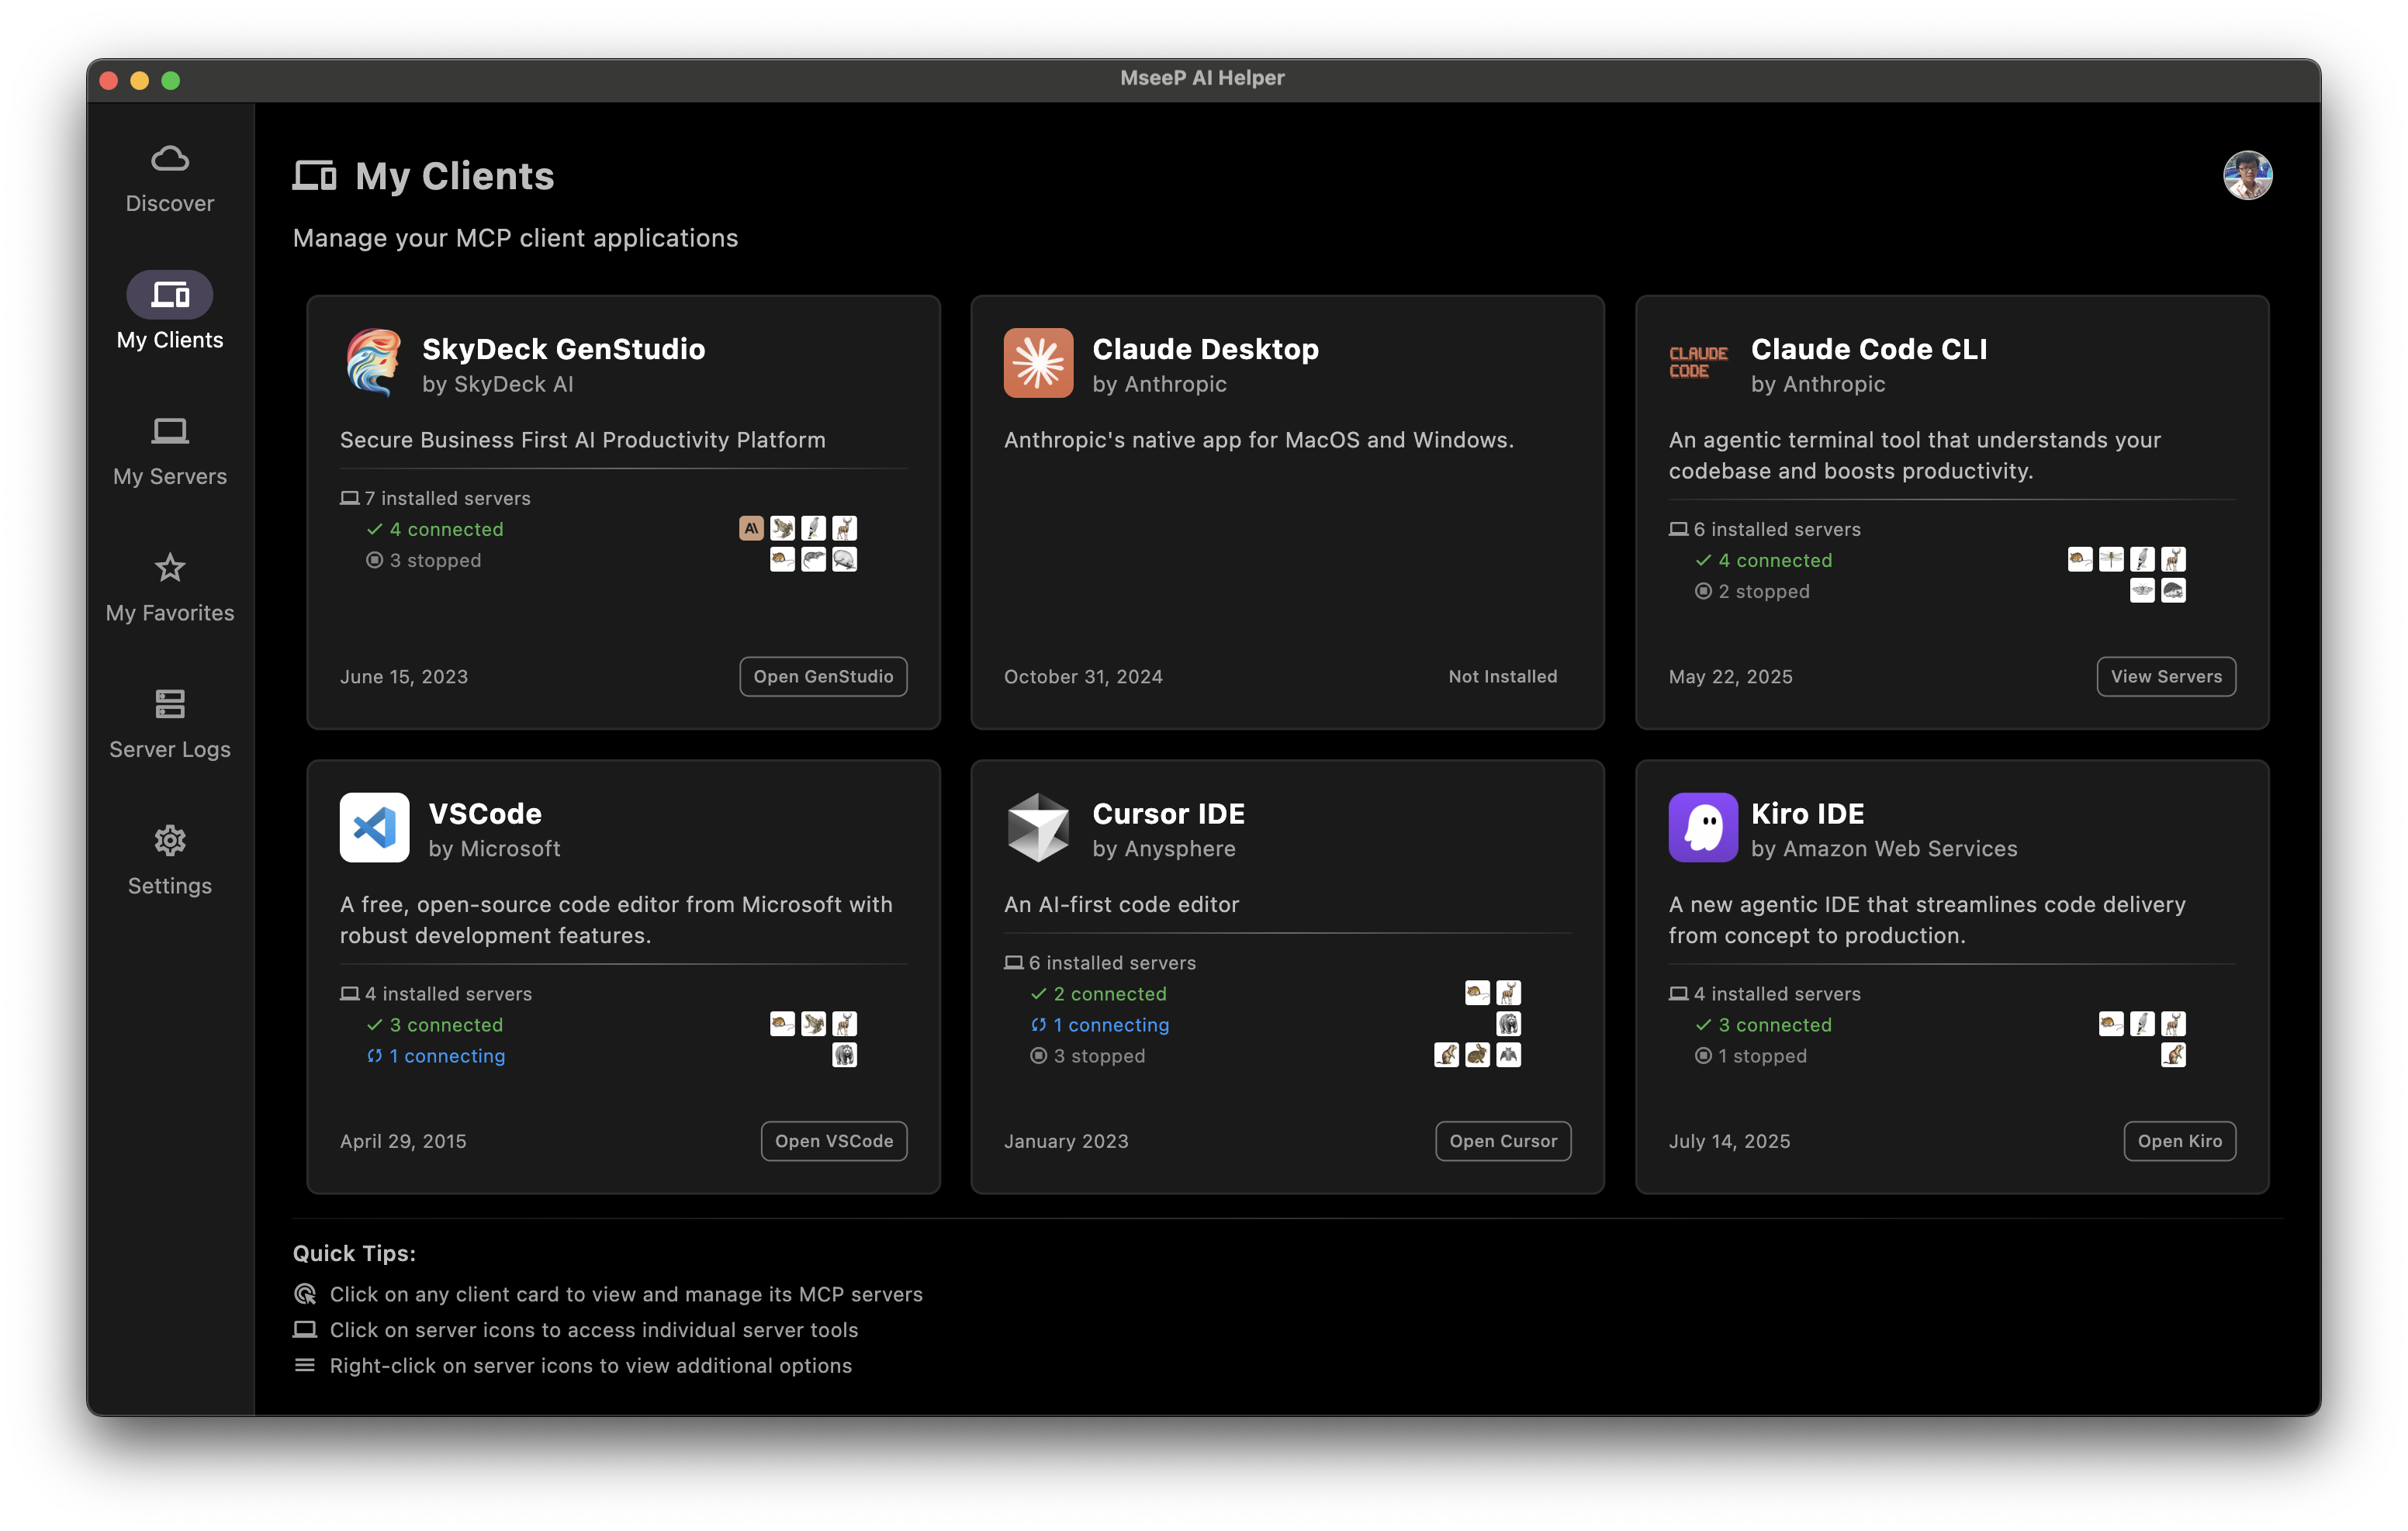Screen dimensions: 2408x1531
Task: Click the Claude Desktop starburst logo
Action: pyautogui.click(x=1038, y=363)
